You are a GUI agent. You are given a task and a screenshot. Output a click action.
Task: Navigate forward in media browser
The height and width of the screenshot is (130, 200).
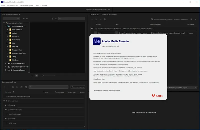(x=27, y=19)
